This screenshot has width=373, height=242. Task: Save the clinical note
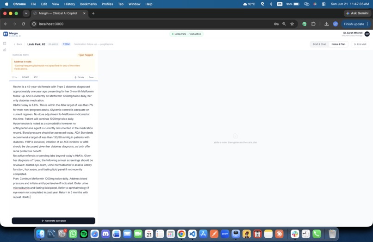(x=91, y=77)
